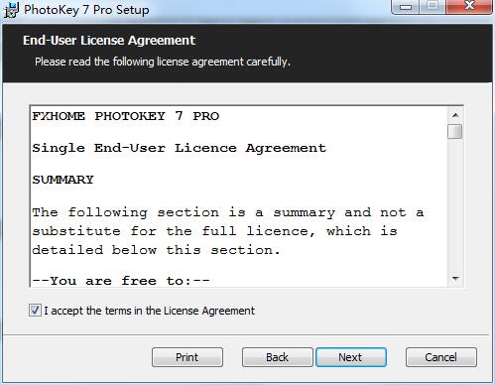Click the "FXHOME PHOTOKEY 7 PRO" license line

point(126,116)
